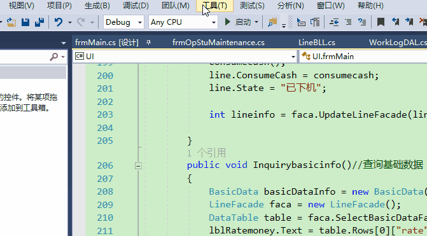
Task: Click the Find in Files folder icon
Action: pyautogui.click(x=272, y=22)
